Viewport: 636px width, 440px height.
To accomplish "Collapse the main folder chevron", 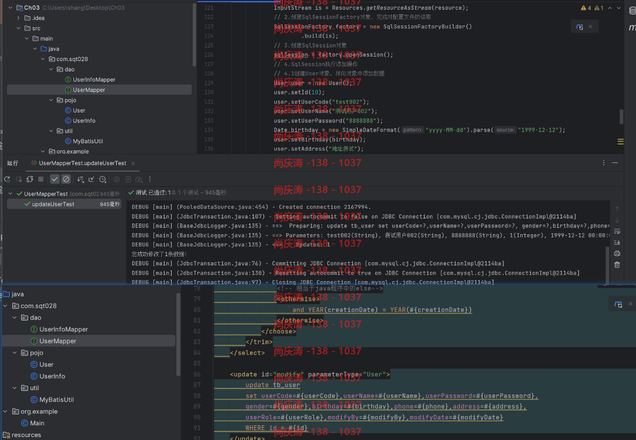I will click(x=27, y=39).
